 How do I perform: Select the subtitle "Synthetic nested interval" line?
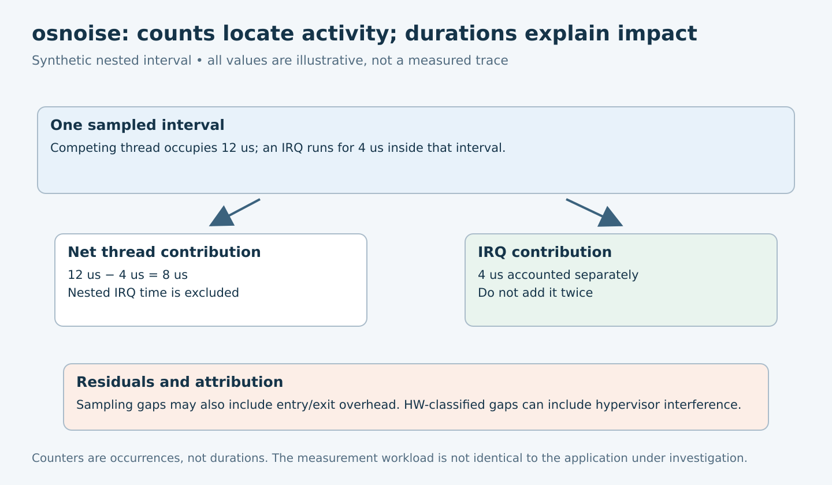[x=270, y=61]
